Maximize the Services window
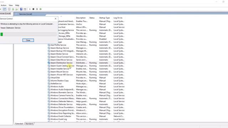 click(223, 1)
